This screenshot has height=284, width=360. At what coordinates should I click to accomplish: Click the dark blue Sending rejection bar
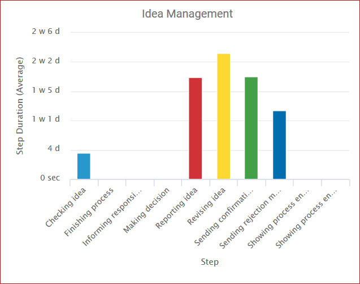pyautogui.click(x=279, y=145)
